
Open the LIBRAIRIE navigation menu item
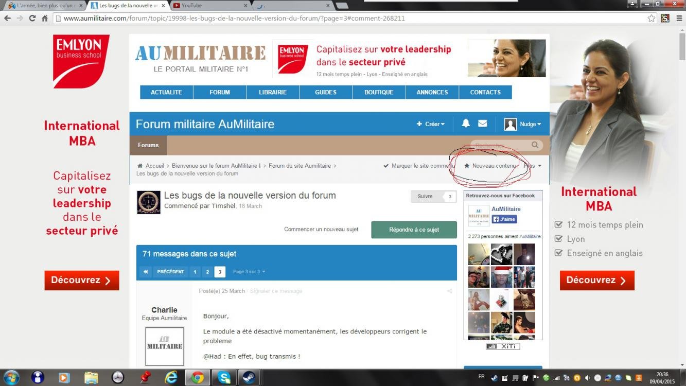pos(273,92)
